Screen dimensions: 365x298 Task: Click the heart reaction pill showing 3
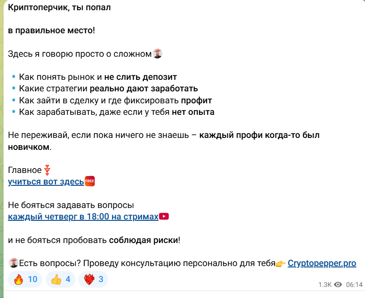[93, 279]
